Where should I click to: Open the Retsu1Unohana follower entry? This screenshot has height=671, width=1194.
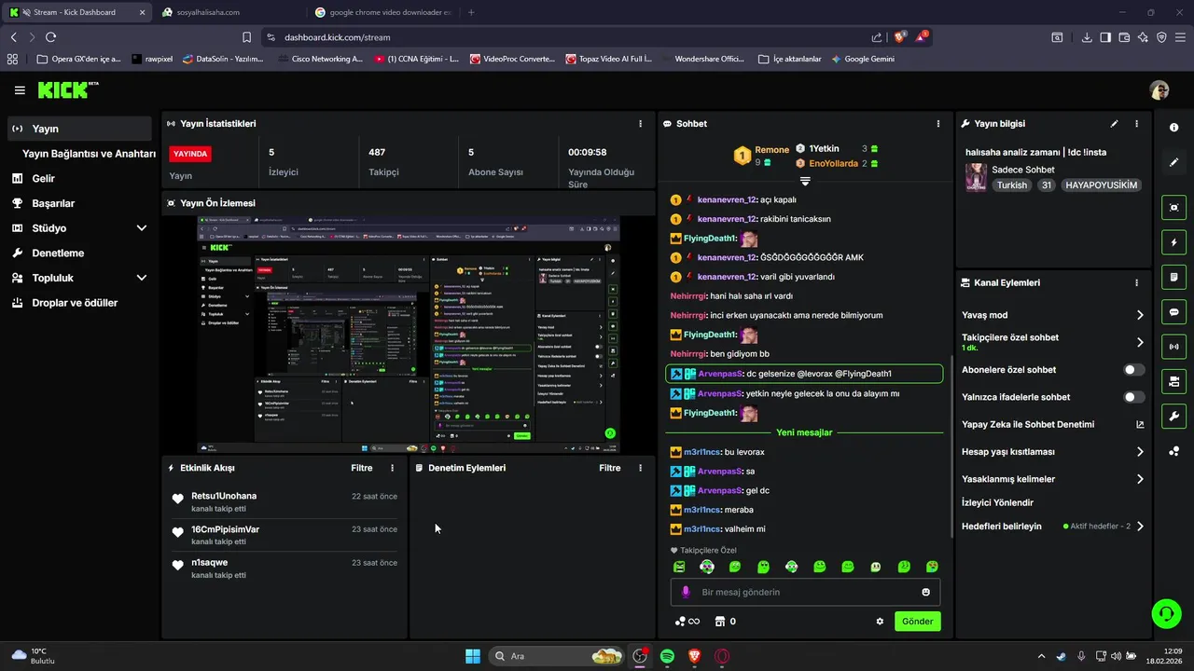point(285,501)
